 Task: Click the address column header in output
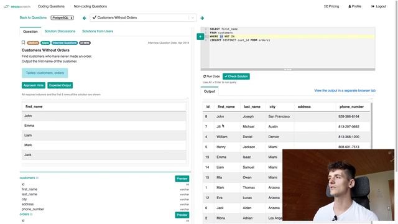click(304, 106)
